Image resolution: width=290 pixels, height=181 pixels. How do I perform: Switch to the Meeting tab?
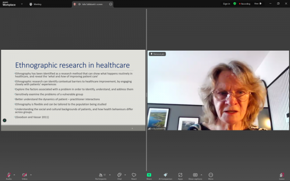click(x=35, y=4)
